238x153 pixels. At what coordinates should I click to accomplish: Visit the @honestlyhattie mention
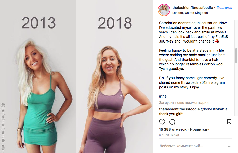[214, 109]
